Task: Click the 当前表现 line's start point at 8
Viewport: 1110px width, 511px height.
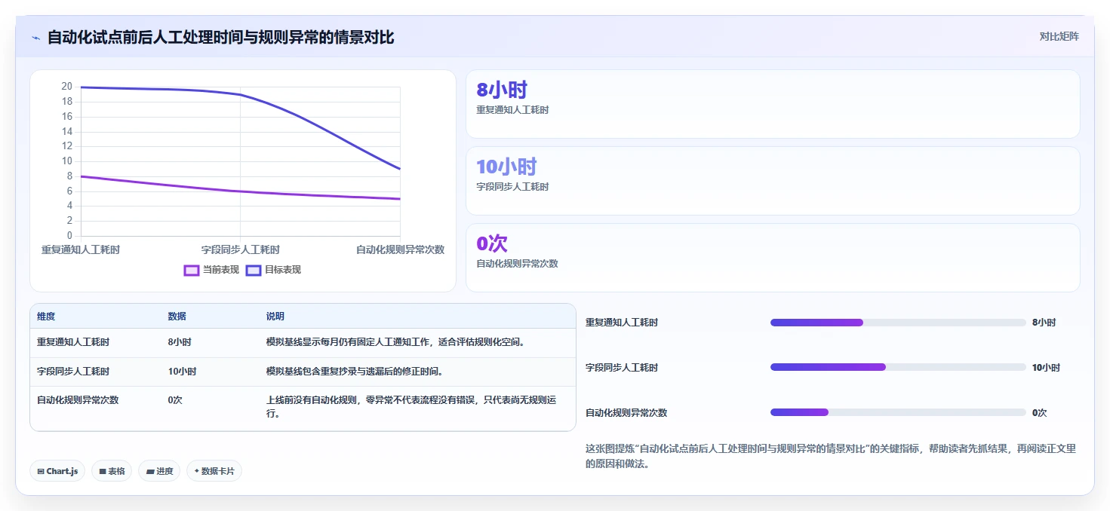Action: pos(81,176)
